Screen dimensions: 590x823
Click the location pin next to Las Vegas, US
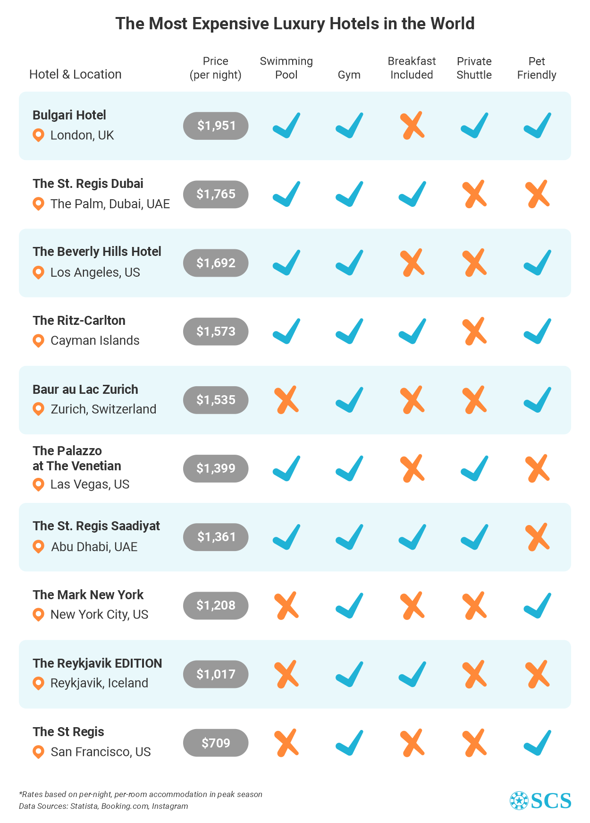click(38, 484)
